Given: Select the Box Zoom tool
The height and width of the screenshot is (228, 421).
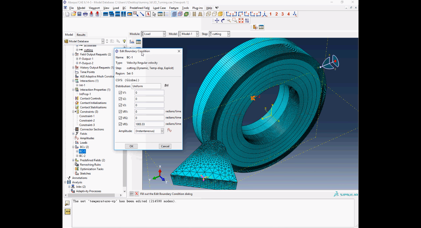Looking at the screenshot, I should [x=235, y=20].
